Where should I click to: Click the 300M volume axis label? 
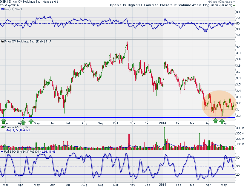pyautogui.click(x=240, y=134)
